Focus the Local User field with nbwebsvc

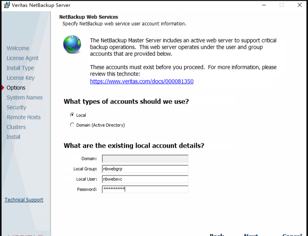(145, 179)
